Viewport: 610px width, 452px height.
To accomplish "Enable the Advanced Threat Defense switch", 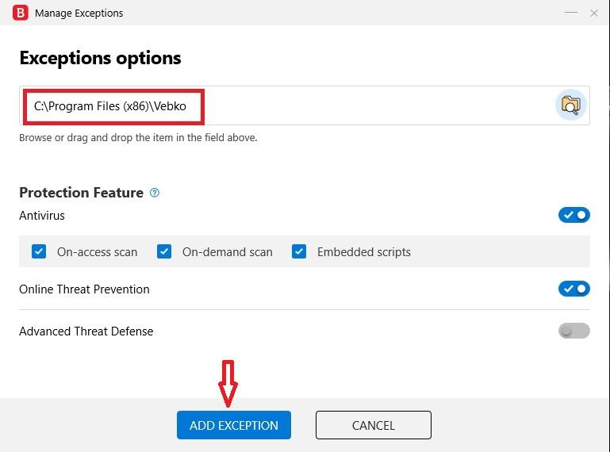I will pos(574,331).
